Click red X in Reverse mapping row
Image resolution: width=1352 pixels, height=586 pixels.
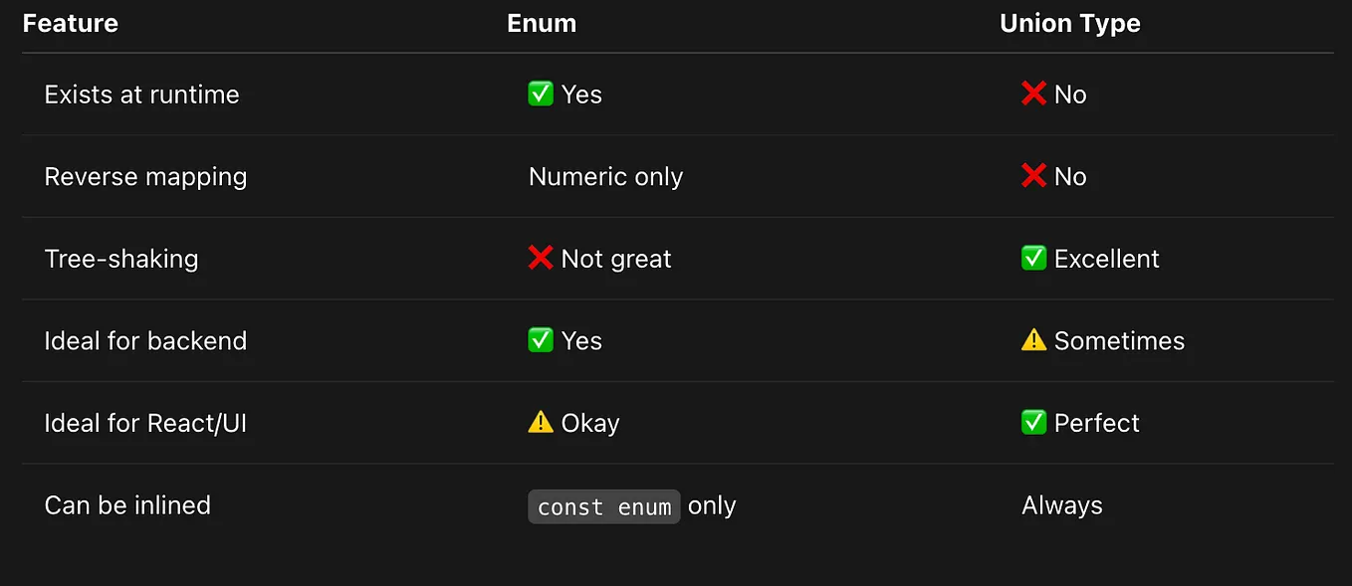1034,176
